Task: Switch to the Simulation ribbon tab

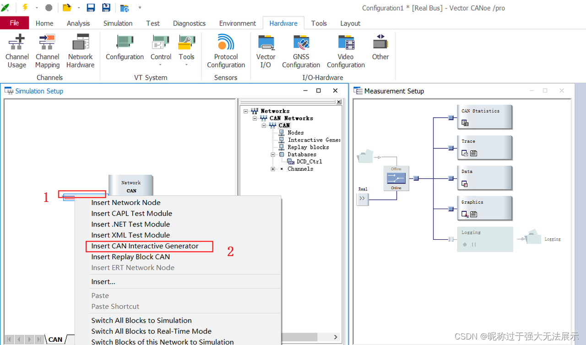Action: (x=118, y=23)
